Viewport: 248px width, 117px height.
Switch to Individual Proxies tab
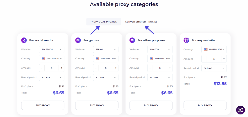(x=104, y=22)
